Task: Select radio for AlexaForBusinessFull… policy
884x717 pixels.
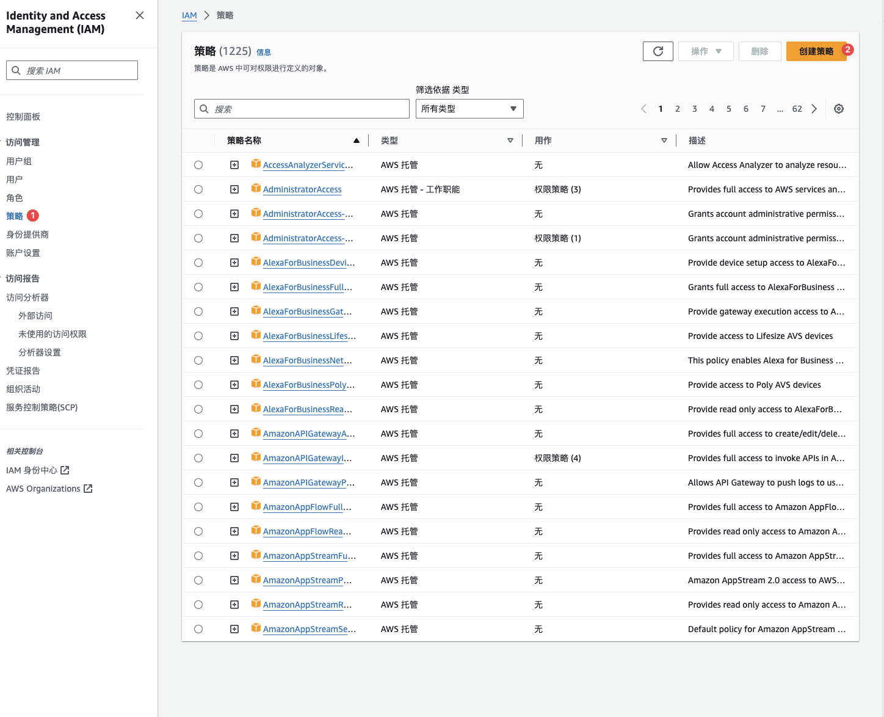Action: (x=198, y=287)
